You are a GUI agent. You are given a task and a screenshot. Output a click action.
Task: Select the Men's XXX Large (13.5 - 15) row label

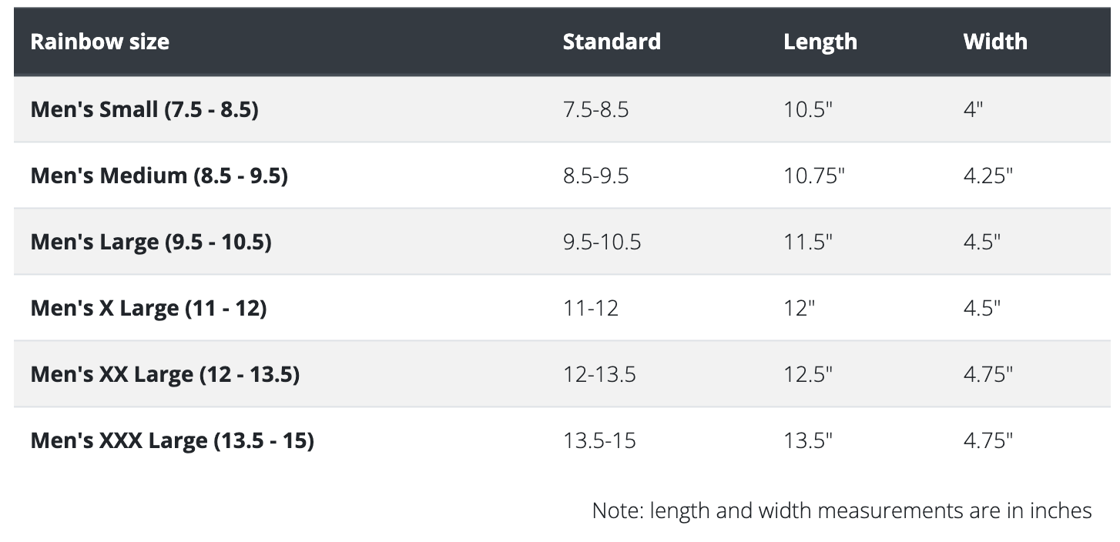tap(172, 440)
